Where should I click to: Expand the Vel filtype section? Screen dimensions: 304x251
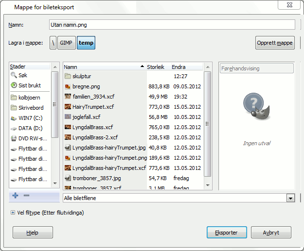pyautogui.click(x=12, y=213)
